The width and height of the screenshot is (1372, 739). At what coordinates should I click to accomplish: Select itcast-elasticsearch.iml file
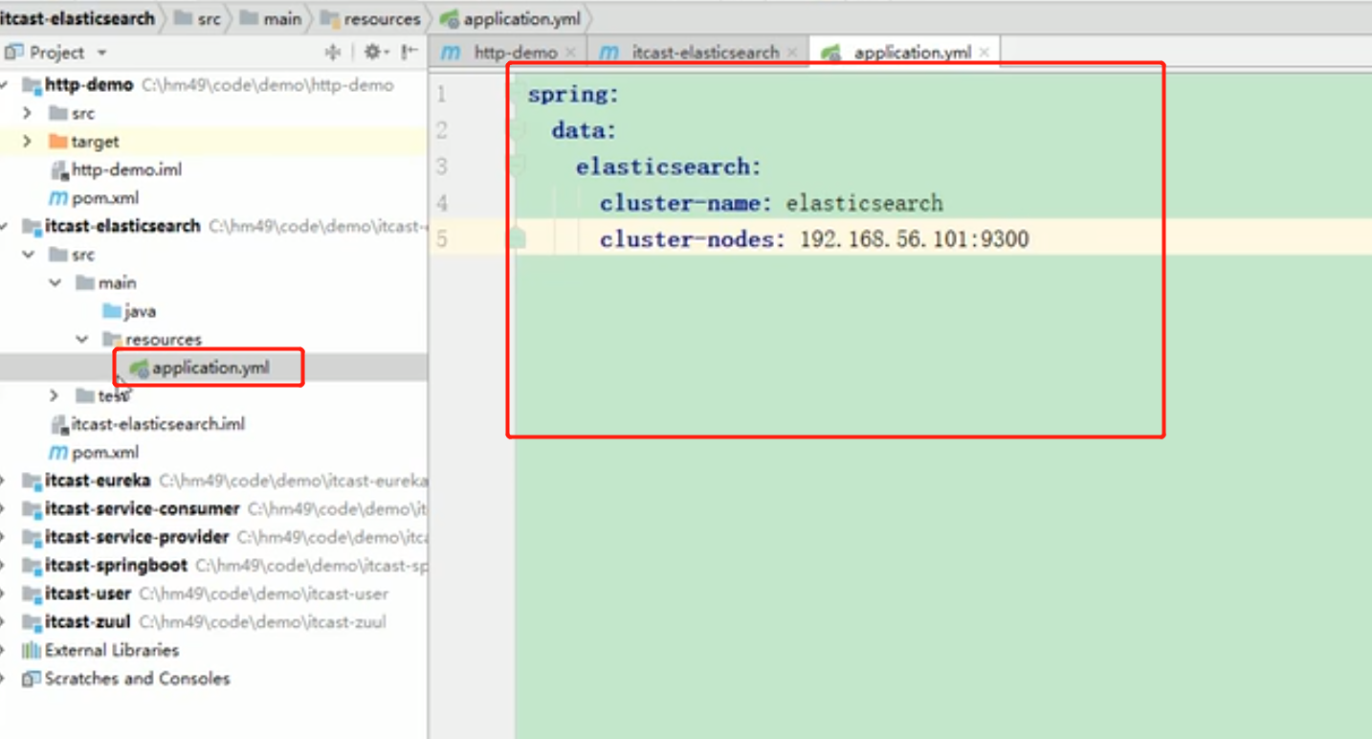148,424
